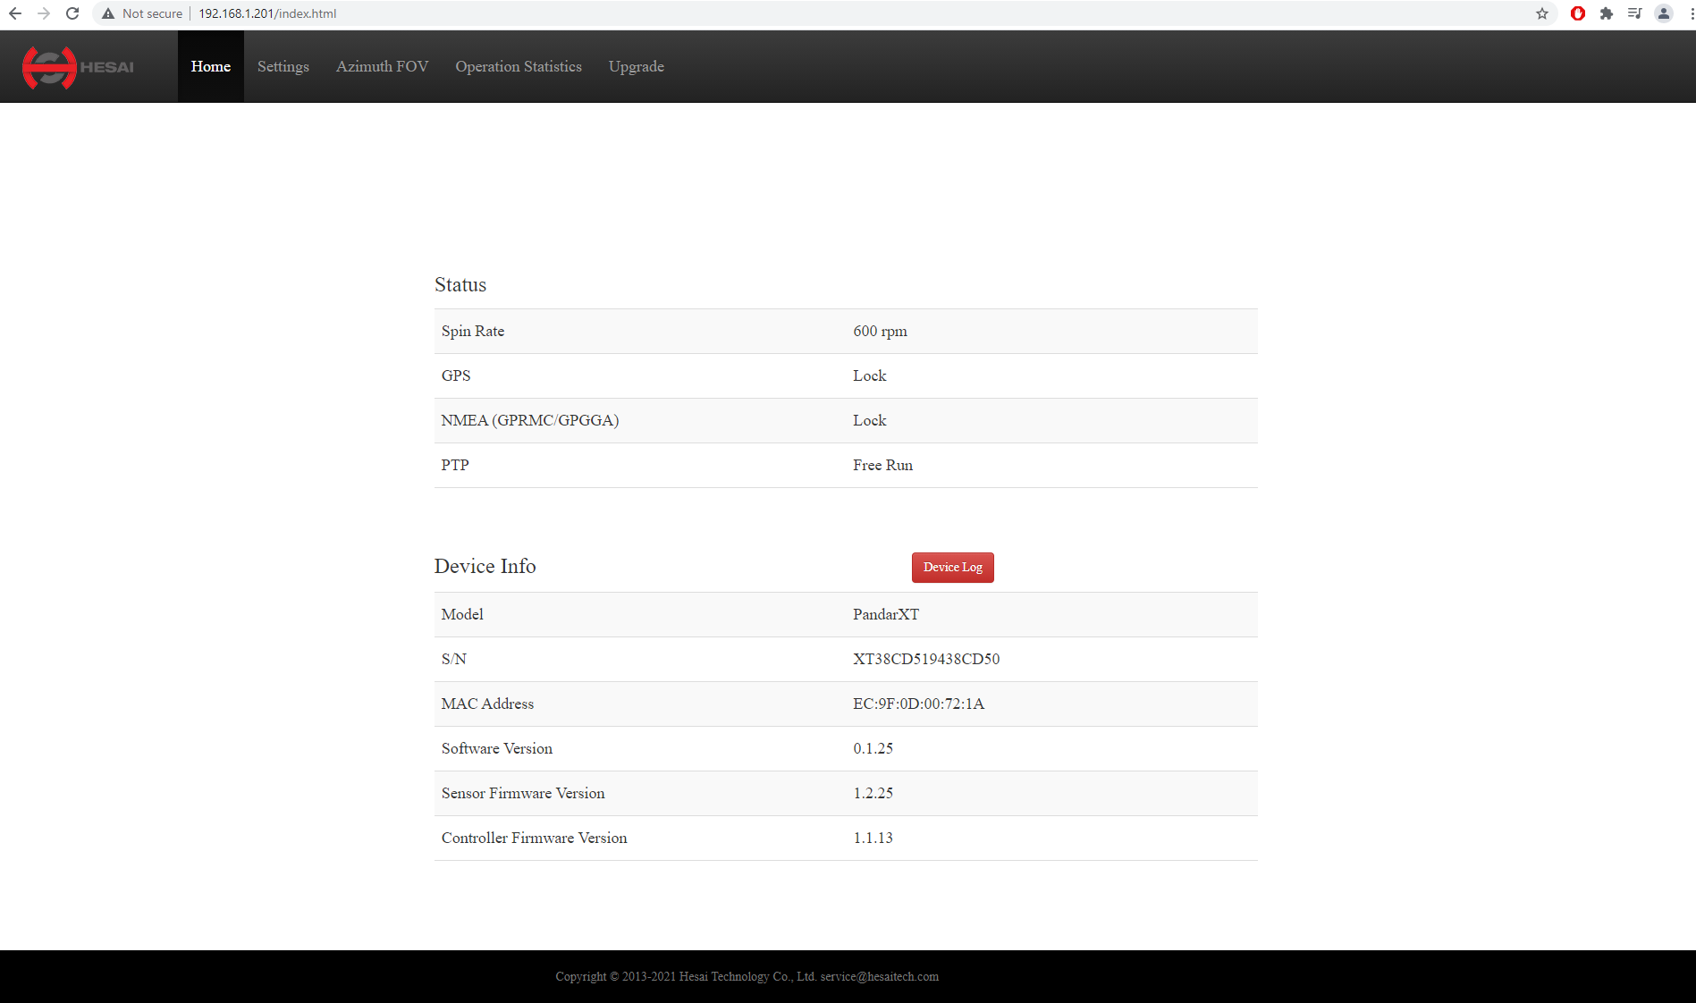1696x1003 pixels.
Task: Click the browser back arrow
Action: (15, 13)
